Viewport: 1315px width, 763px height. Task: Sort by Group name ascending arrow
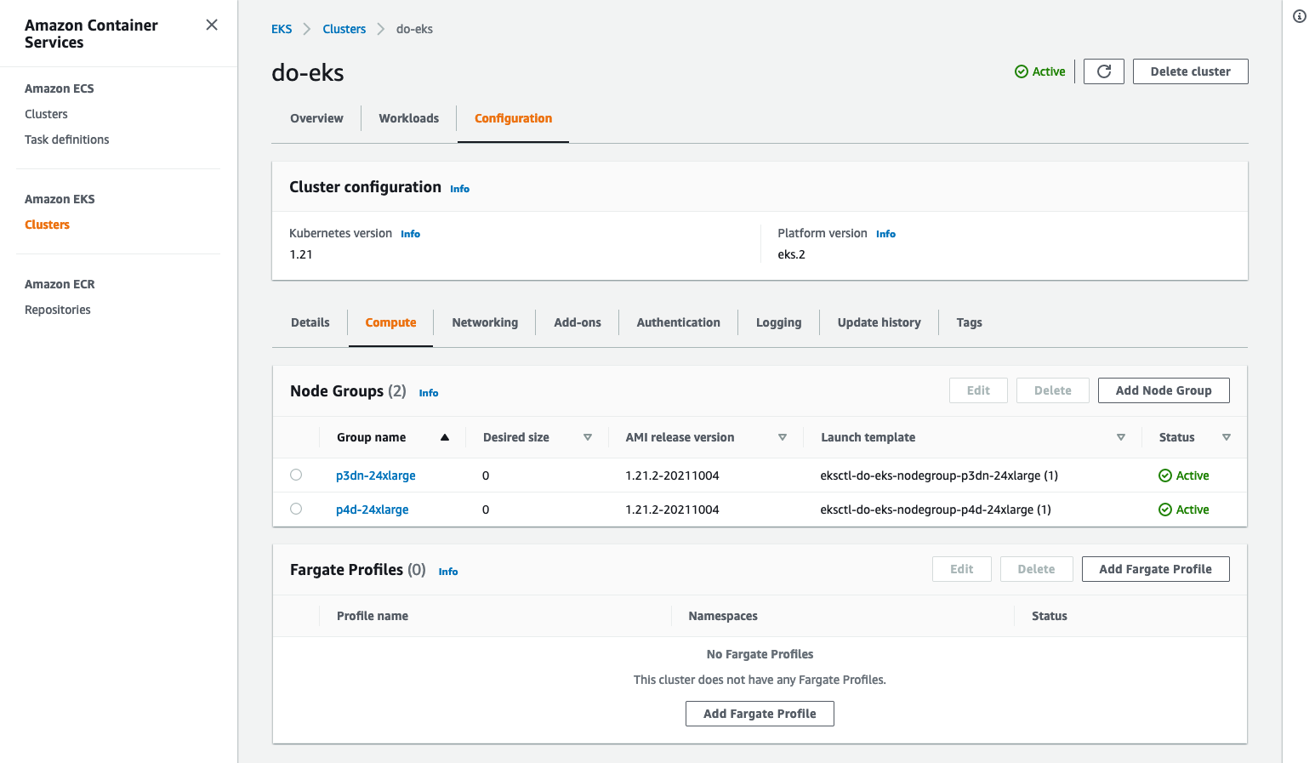(x=444, y=437)
